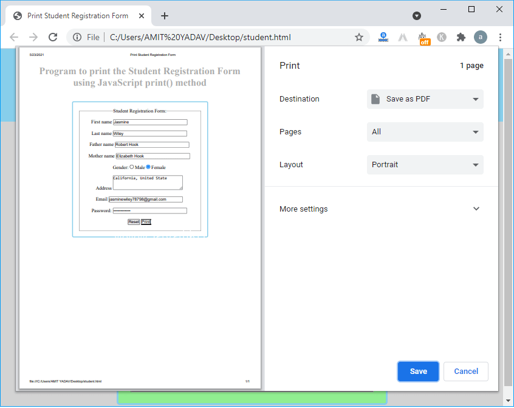Maximize the Chrome window
This screenshot has height=408, width=514.
(x=471, y=9)
